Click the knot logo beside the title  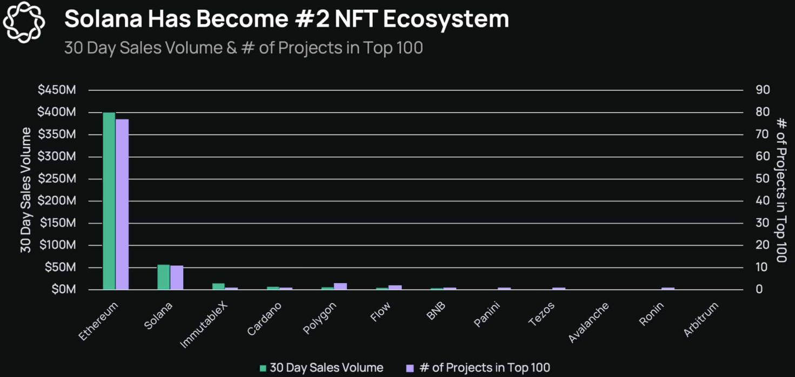point(24,22)
